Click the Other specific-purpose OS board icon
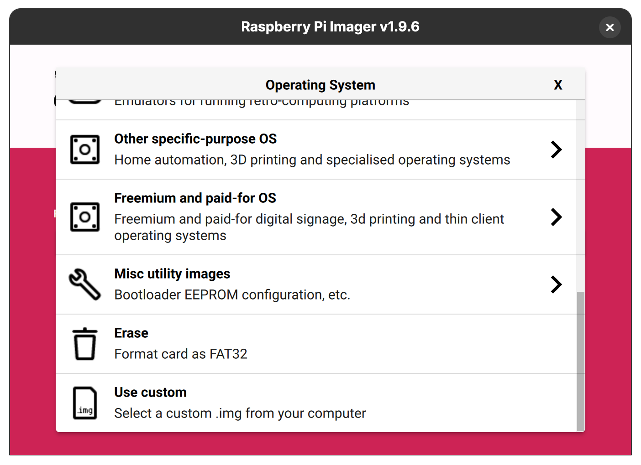 [x=85, y=150]
